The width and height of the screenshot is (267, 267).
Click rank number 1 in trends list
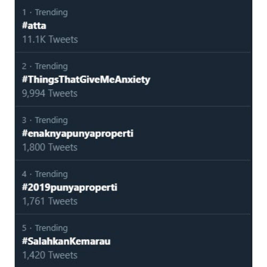(24, 13)
